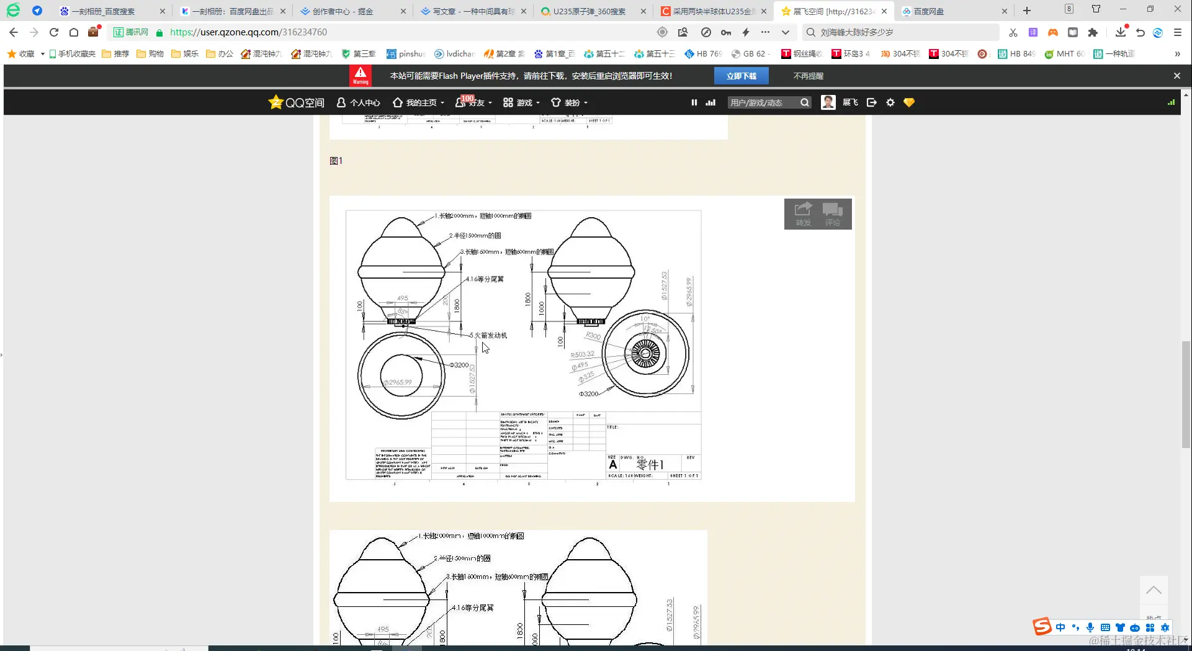Click the address bar URL

248,32
